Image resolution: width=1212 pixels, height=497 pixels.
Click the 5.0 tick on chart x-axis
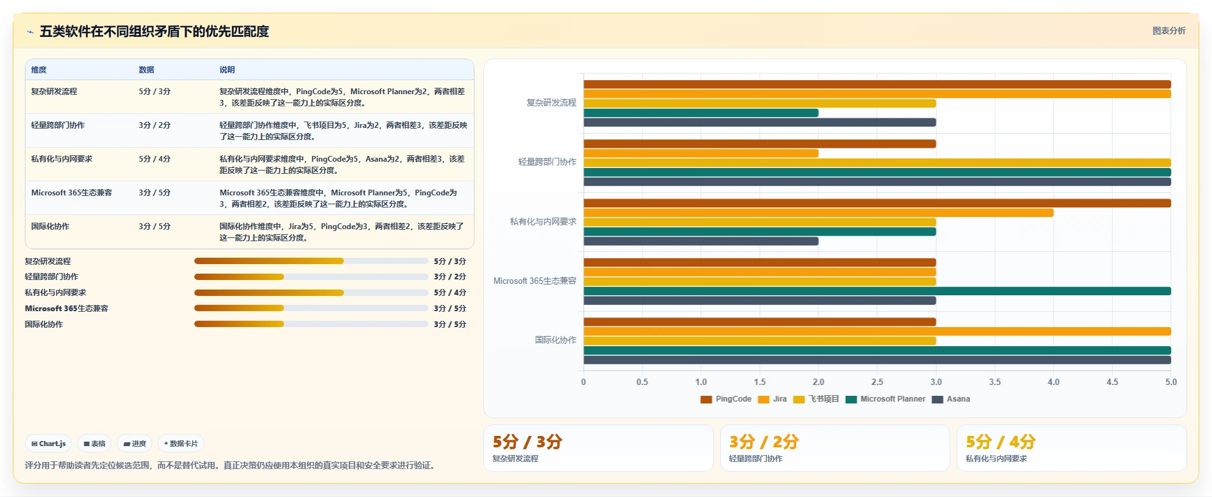1171,382
